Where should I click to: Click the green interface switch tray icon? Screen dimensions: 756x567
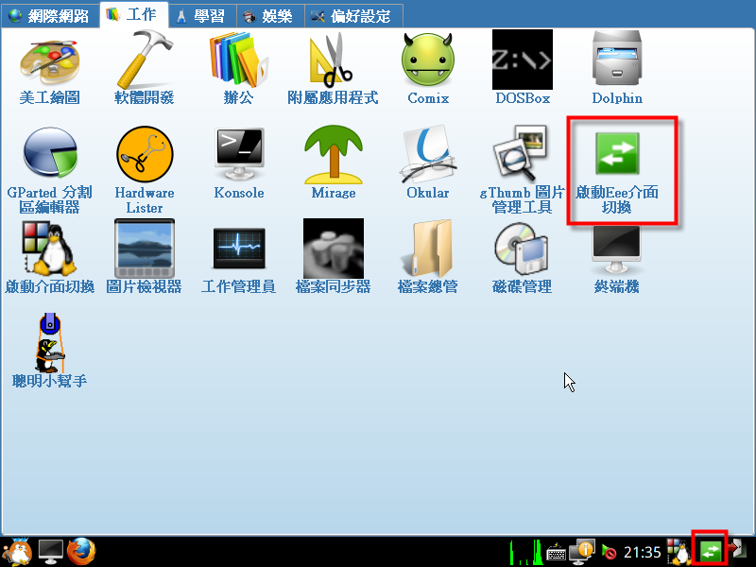point(710,550)
